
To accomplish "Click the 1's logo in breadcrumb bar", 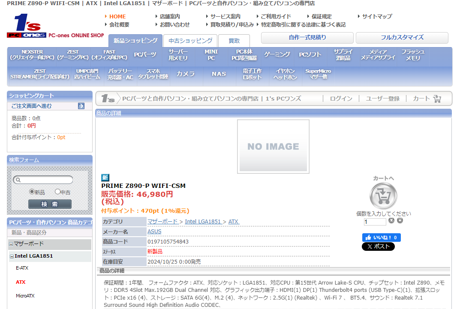I will point(108,98).
